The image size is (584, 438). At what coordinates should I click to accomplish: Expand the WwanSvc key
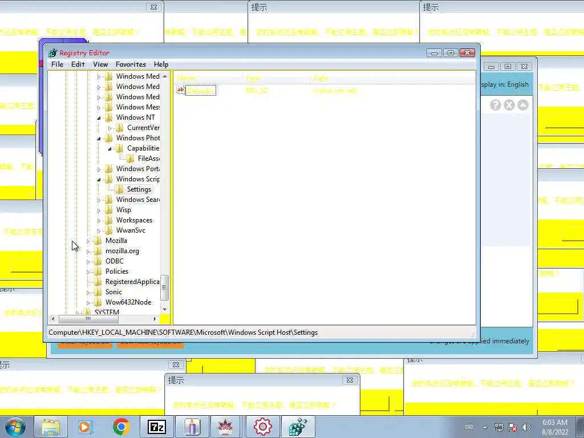coord(99,231)
